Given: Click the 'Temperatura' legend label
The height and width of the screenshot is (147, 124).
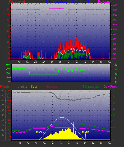Looking at the screenshot, I should (90, 87).
